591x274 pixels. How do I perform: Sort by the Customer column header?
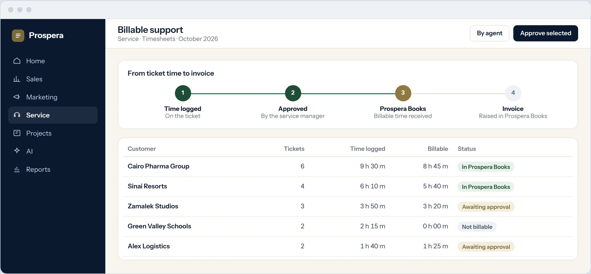(x=142, y=149)
